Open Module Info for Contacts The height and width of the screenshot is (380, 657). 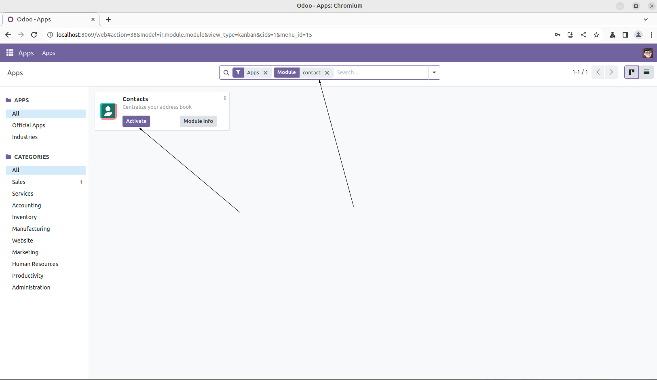(198, 121)
